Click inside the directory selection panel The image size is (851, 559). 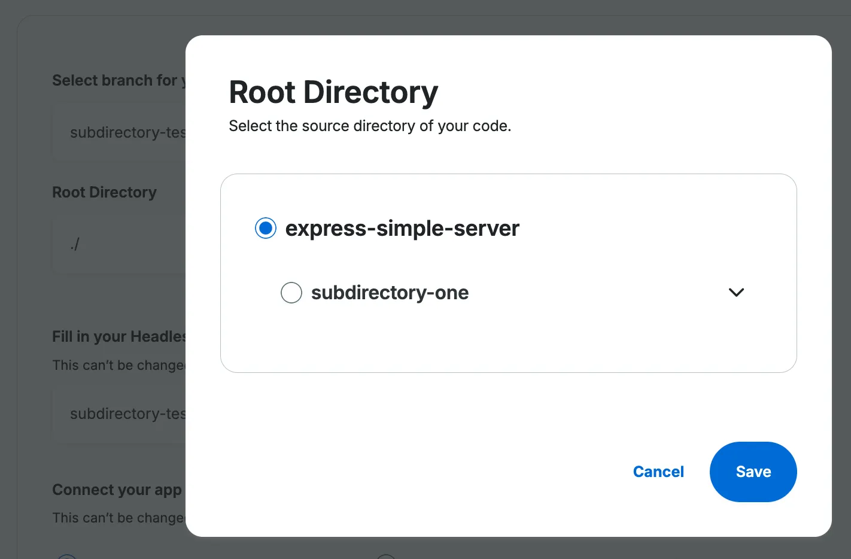point(509,341)
